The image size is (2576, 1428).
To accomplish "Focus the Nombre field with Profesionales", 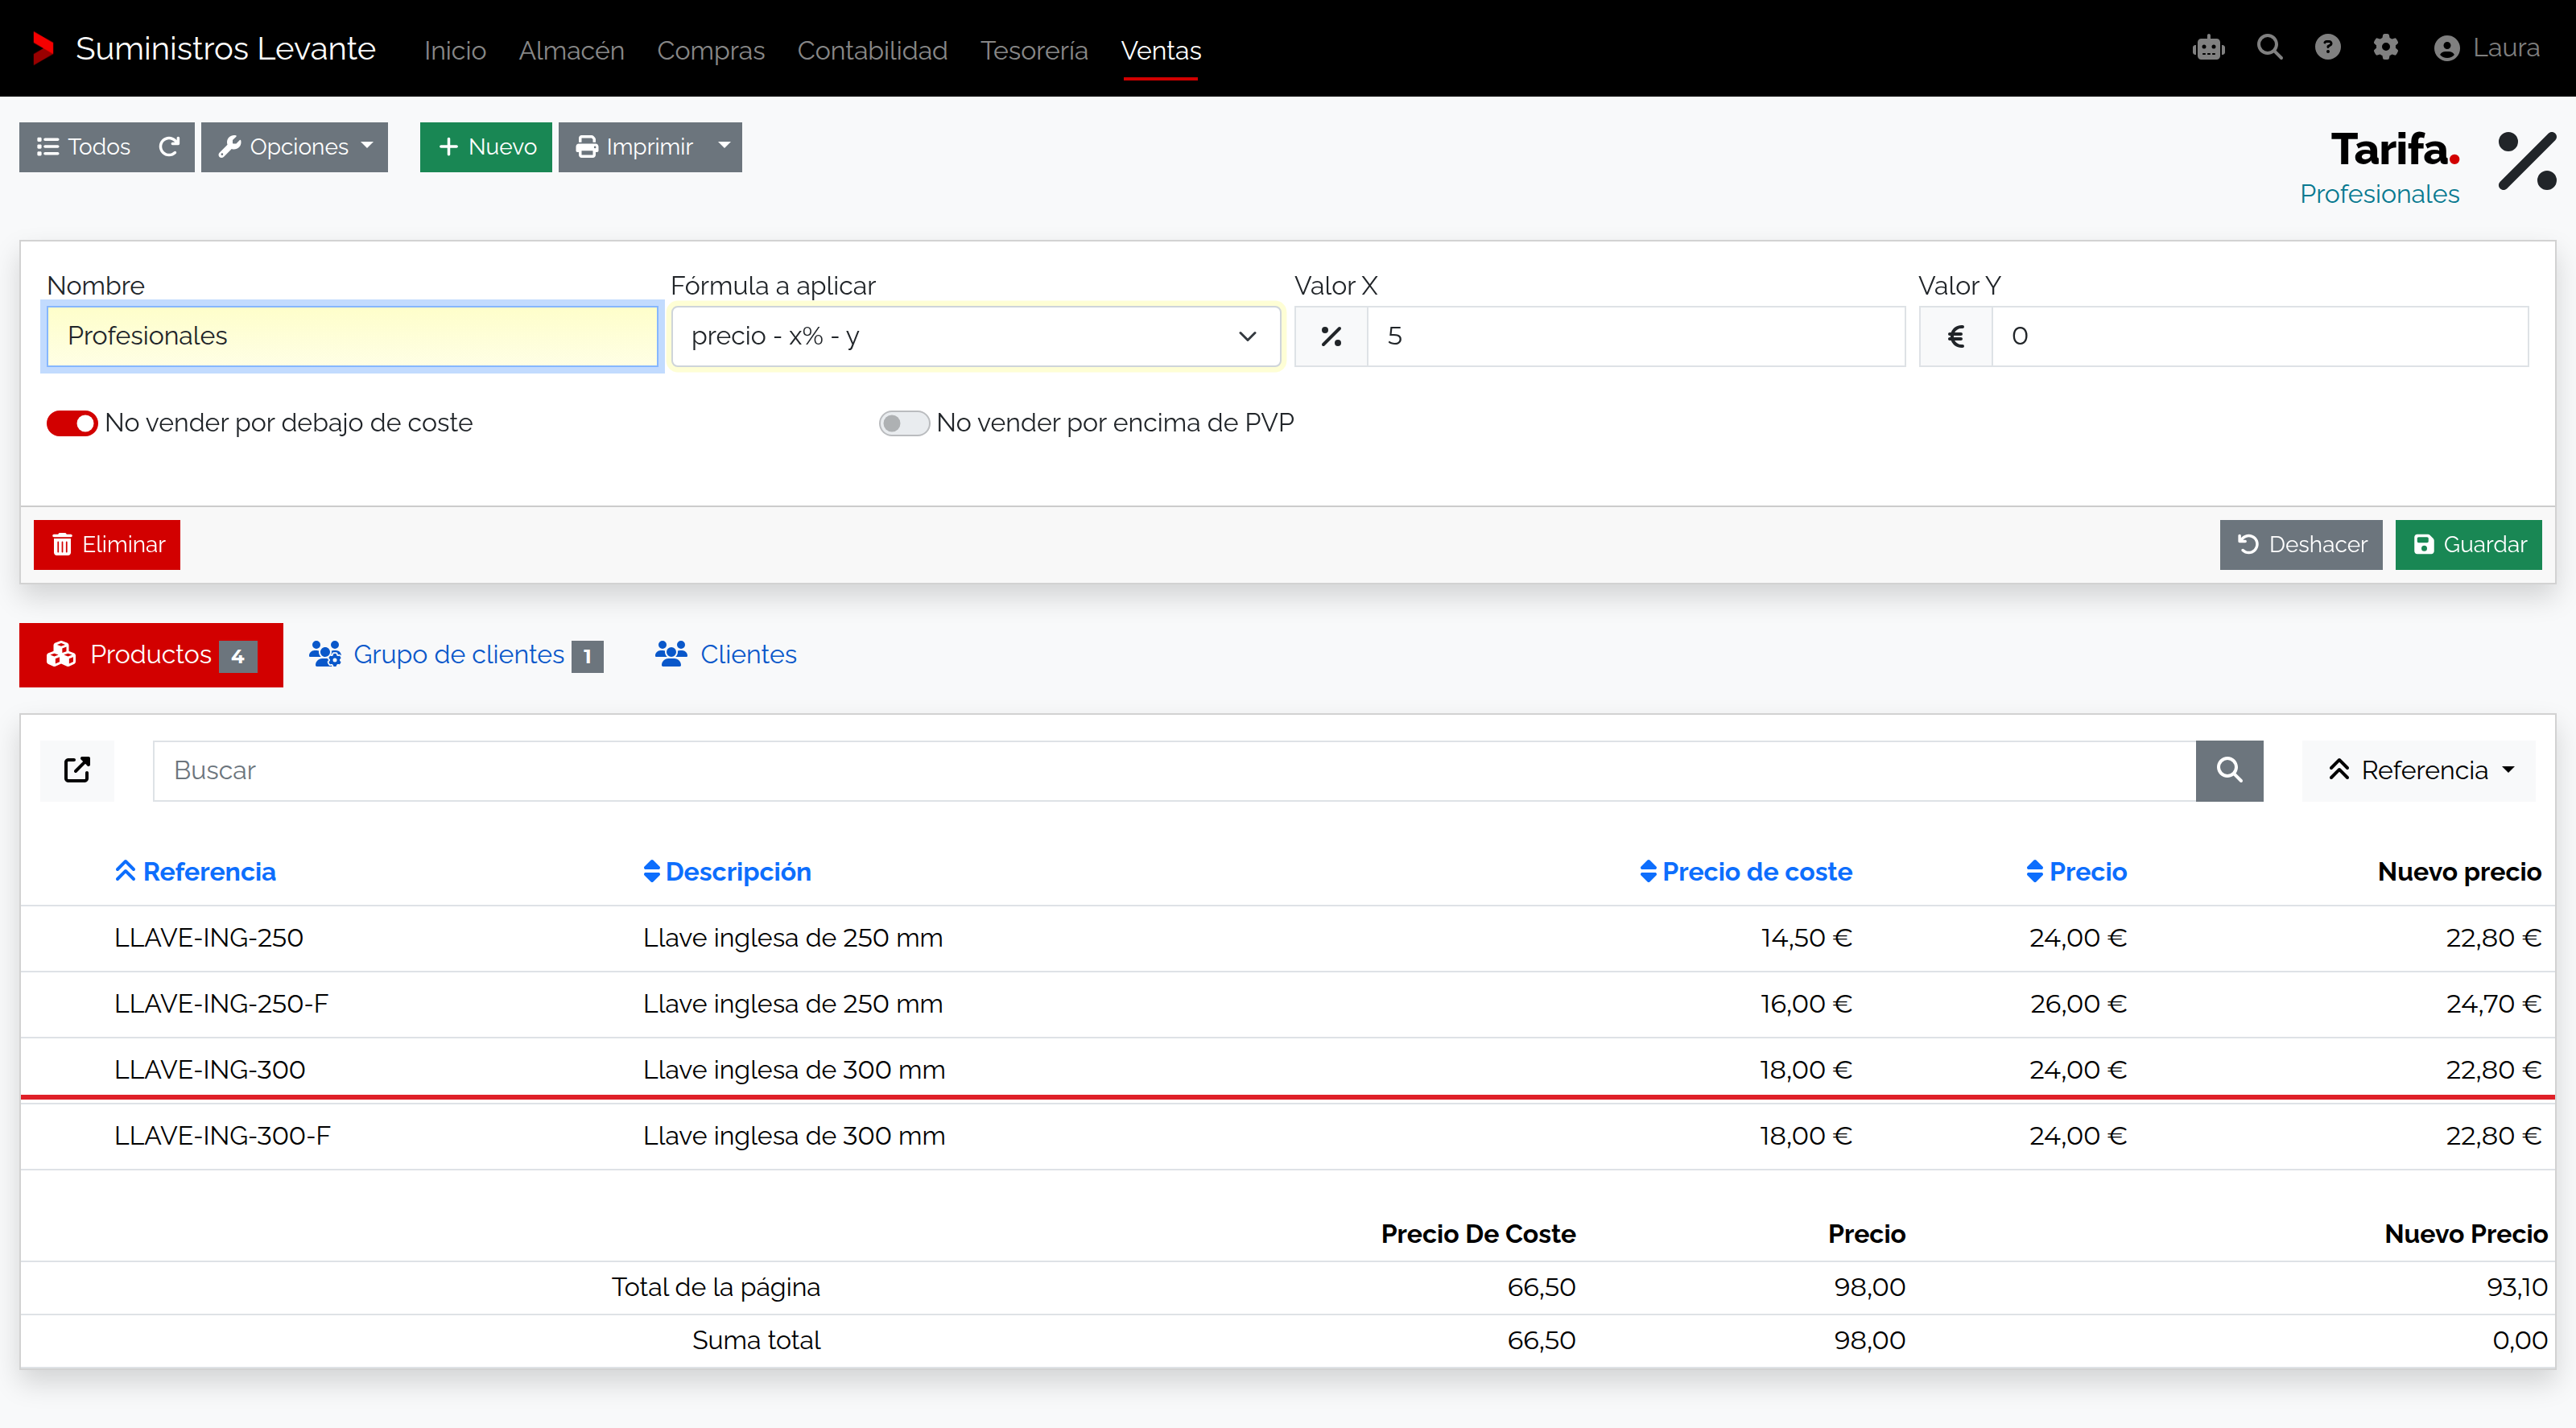I will [x=352, y=337].
